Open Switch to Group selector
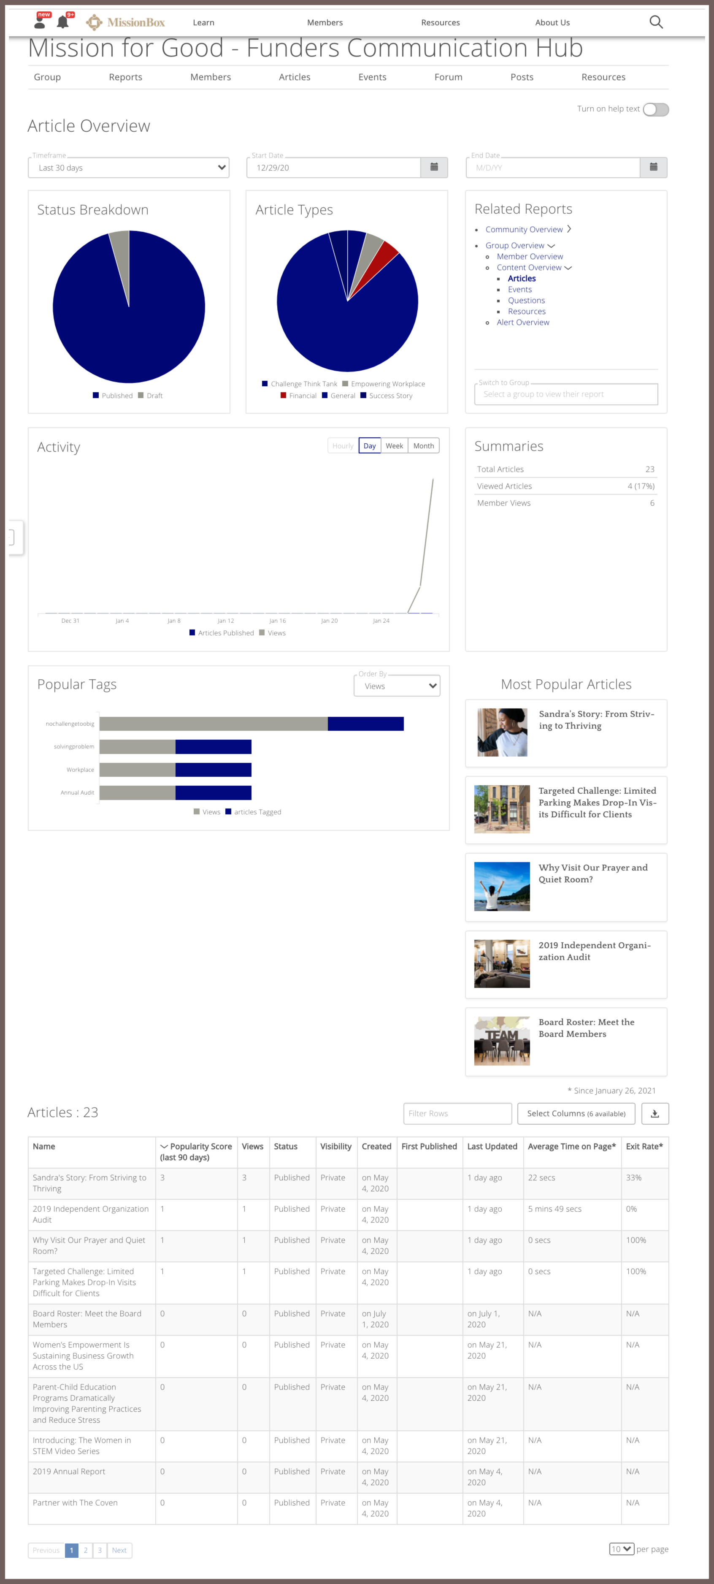Image resolution: width=714 pixels, height=1584 pixels. point(566,394)
